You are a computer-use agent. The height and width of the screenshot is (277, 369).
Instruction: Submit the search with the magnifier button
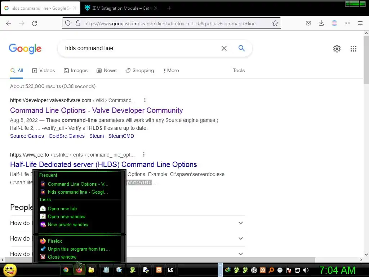point(241,48)
